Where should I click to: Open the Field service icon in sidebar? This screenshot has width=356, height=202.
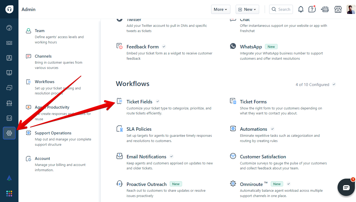(x=9, y=103)
